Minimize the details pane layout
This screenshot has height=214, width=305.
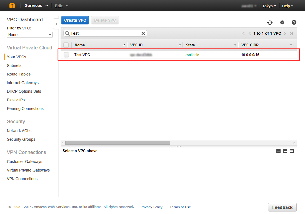tap(278, 151)
